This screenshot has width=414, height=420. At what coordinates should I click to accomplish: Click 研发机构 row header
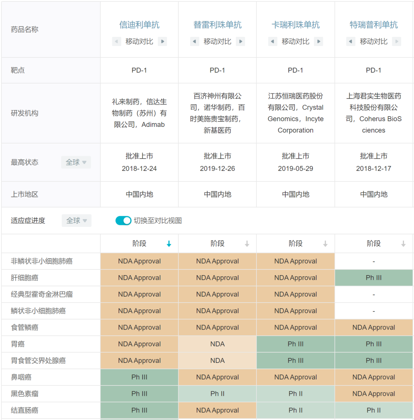[25, 113]
